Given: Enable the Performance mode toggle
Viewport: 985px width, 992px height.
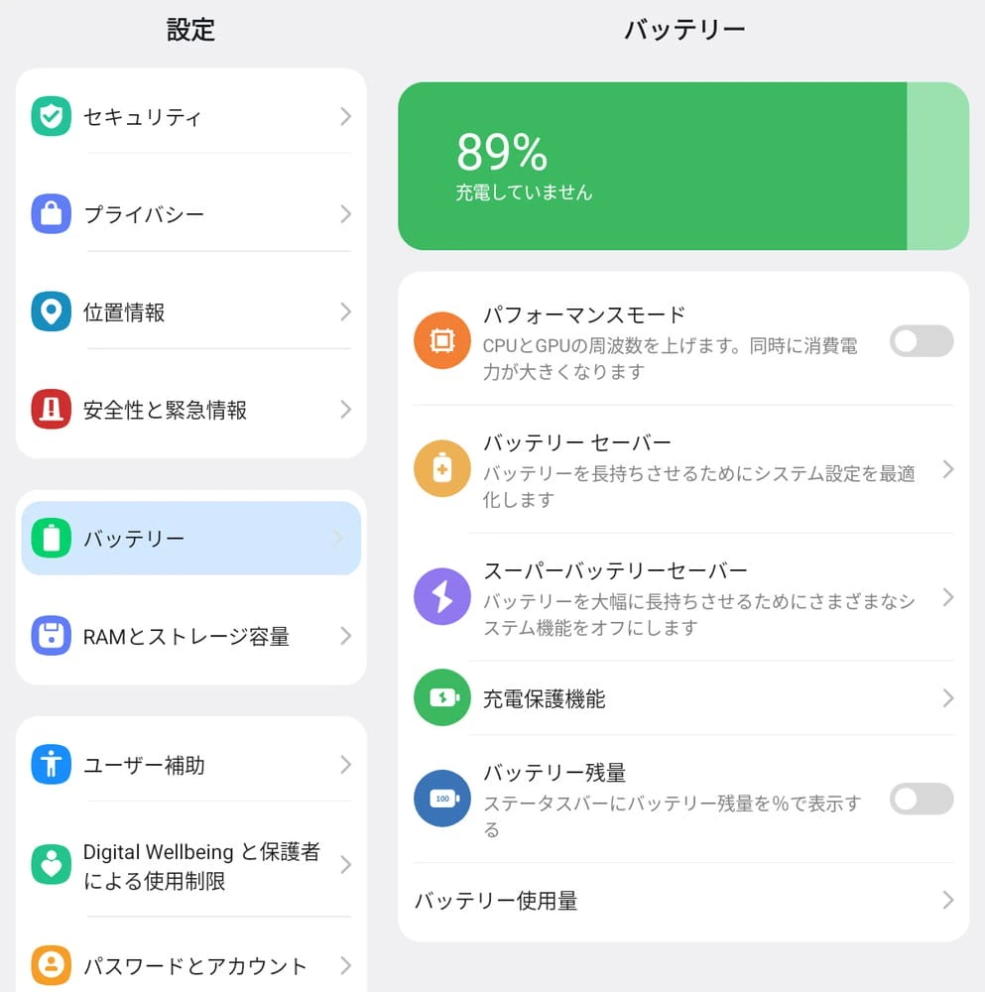Looking at the screenshot, I should click(x=921, y=341).
